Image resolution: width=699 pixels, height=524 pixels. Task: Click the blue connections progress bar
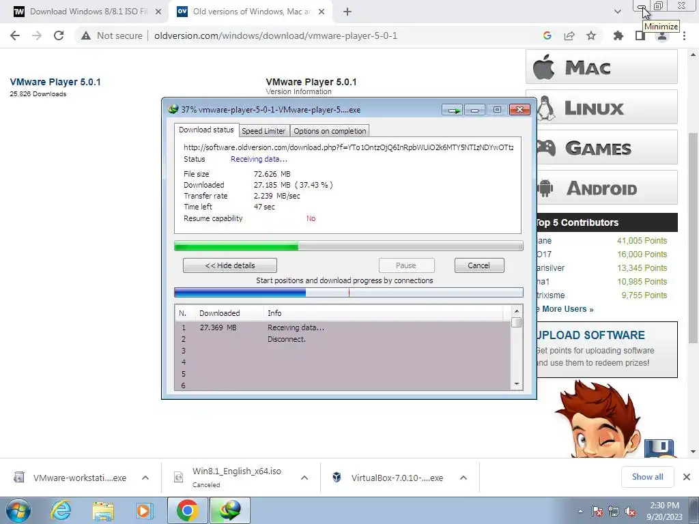click(348, 293)
